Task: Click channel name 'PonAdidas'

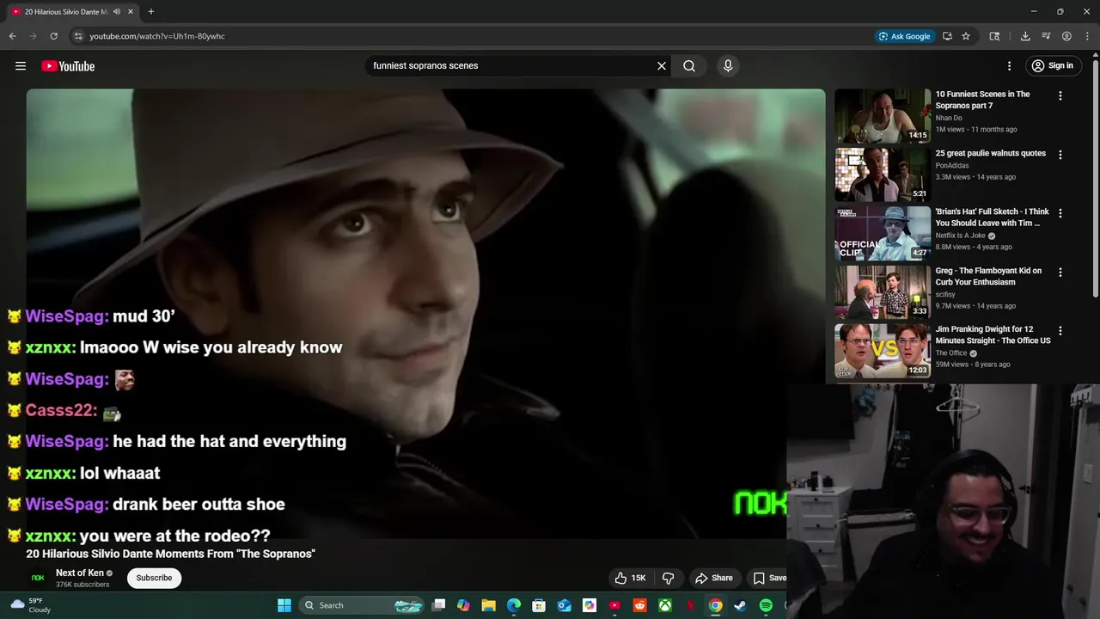Action: [952, 165]
